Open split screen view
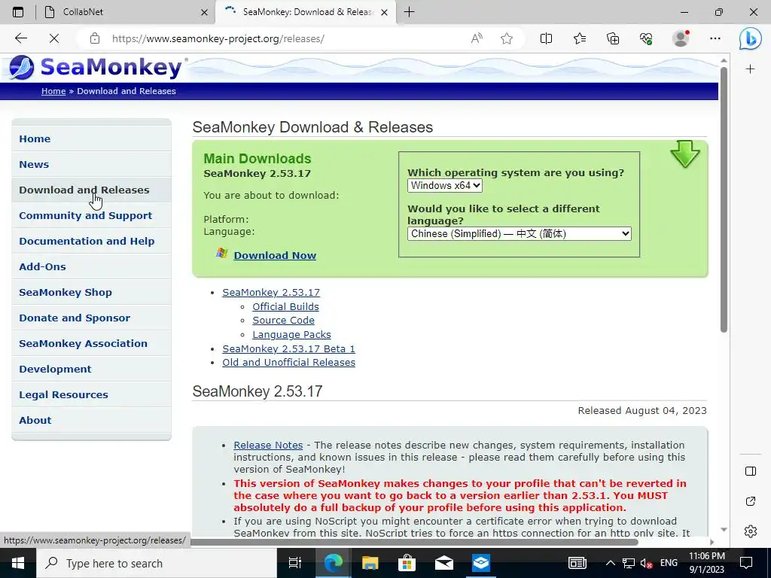The image size is (771, 578). coord(546,38)
